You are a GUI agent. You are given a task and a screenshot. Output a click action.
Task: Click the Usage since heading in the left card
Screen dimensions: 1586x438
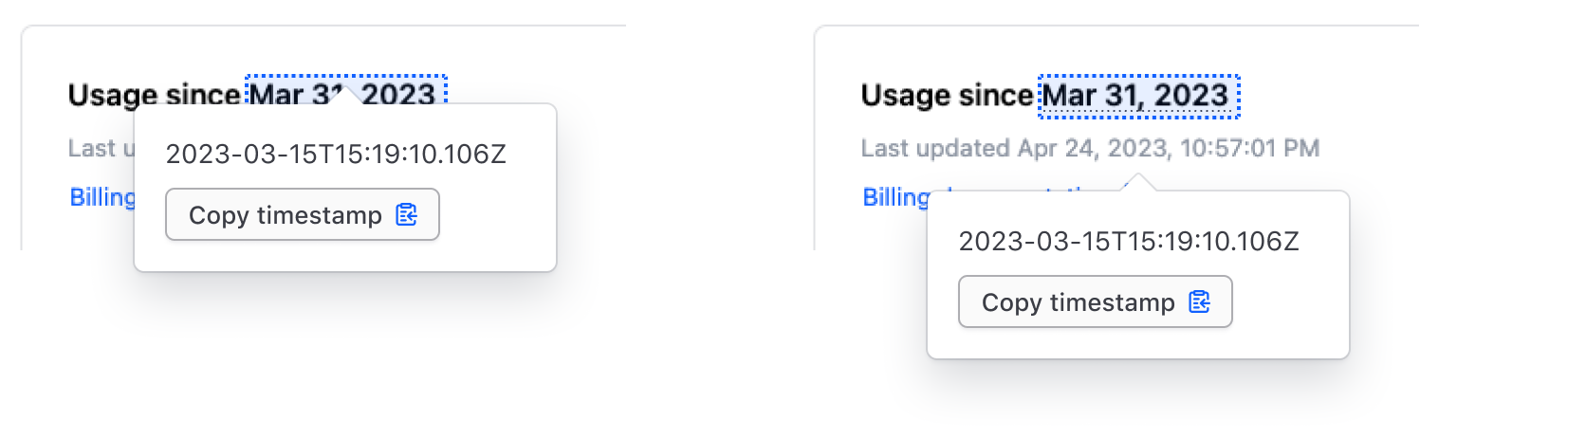coord(154,96)
